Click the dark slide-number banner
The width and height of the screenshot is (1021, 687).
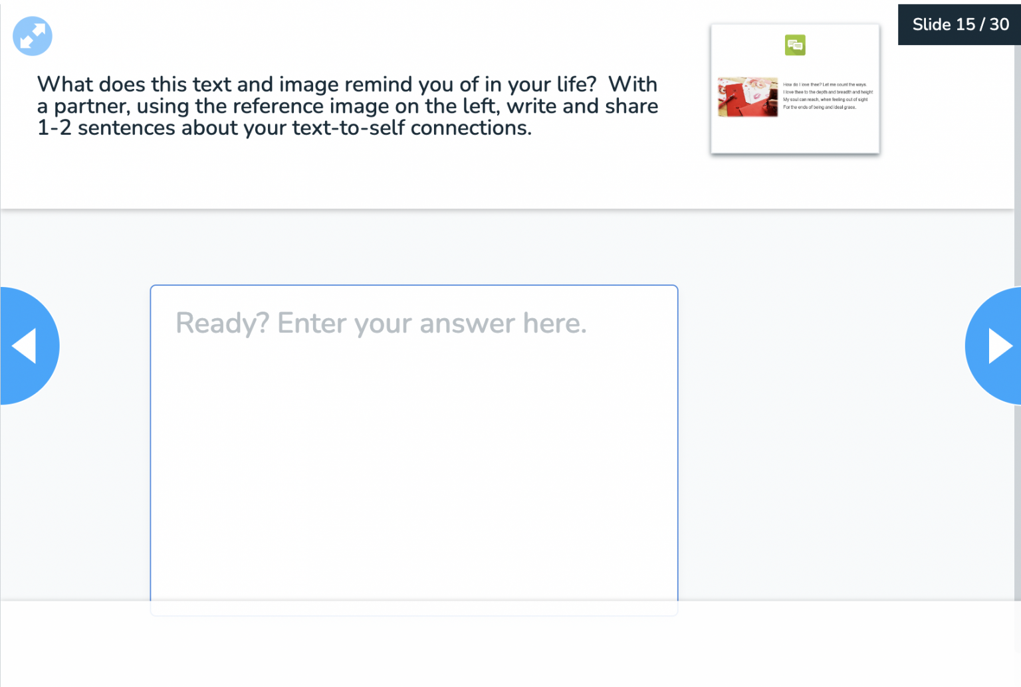960,24
